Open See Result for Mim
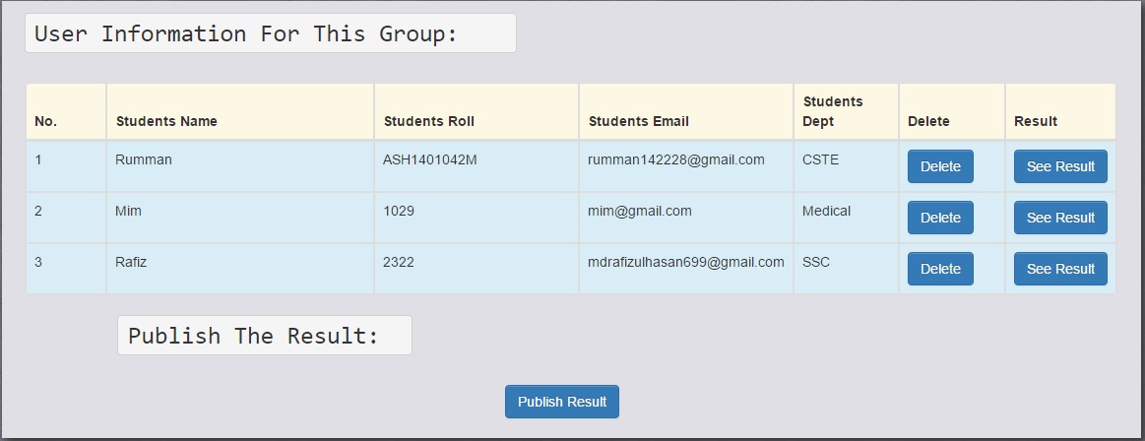Screen dimensions: 1145x441 [x=1060, y=218]
